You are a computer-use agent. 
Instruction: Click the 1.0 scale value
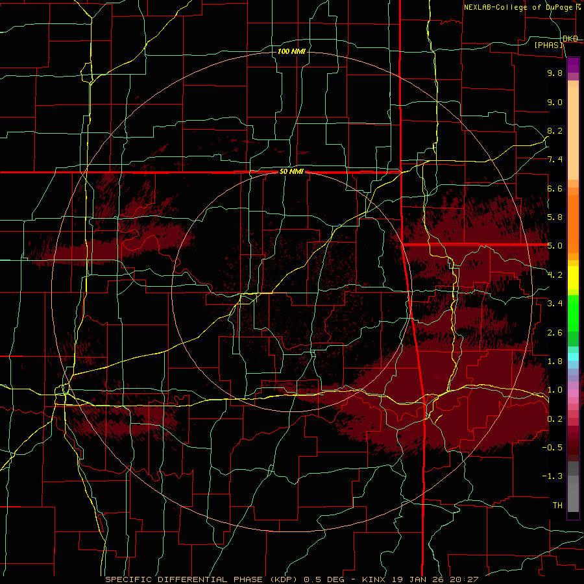click(x=555, y=390)
